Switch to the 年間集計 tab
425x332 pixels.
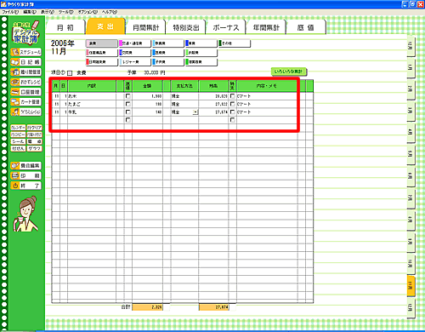point(266,27)
